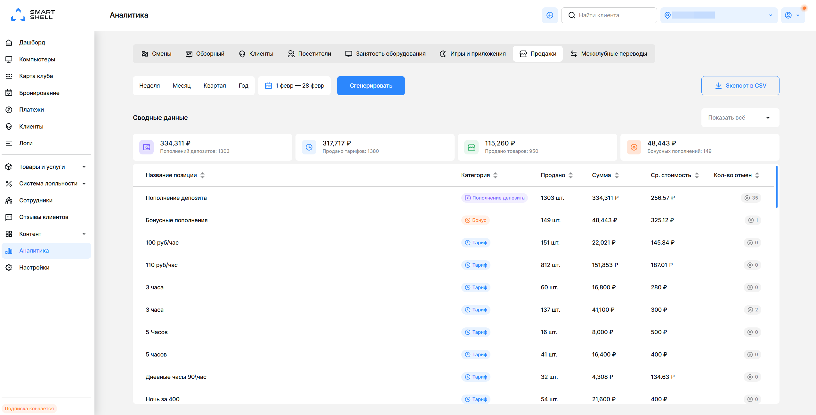Click the Отзывы клиентов chat icon
The image size is (816, 415).
[9, 217]
